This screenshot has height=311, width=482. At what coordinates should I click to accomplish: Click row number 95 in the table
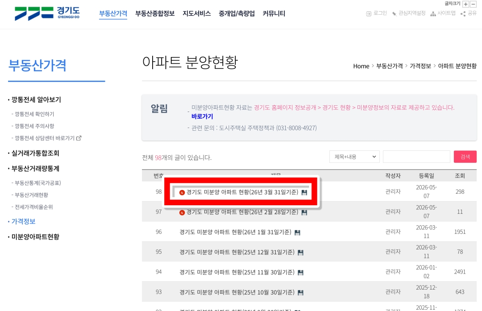[x=158, y=252]
